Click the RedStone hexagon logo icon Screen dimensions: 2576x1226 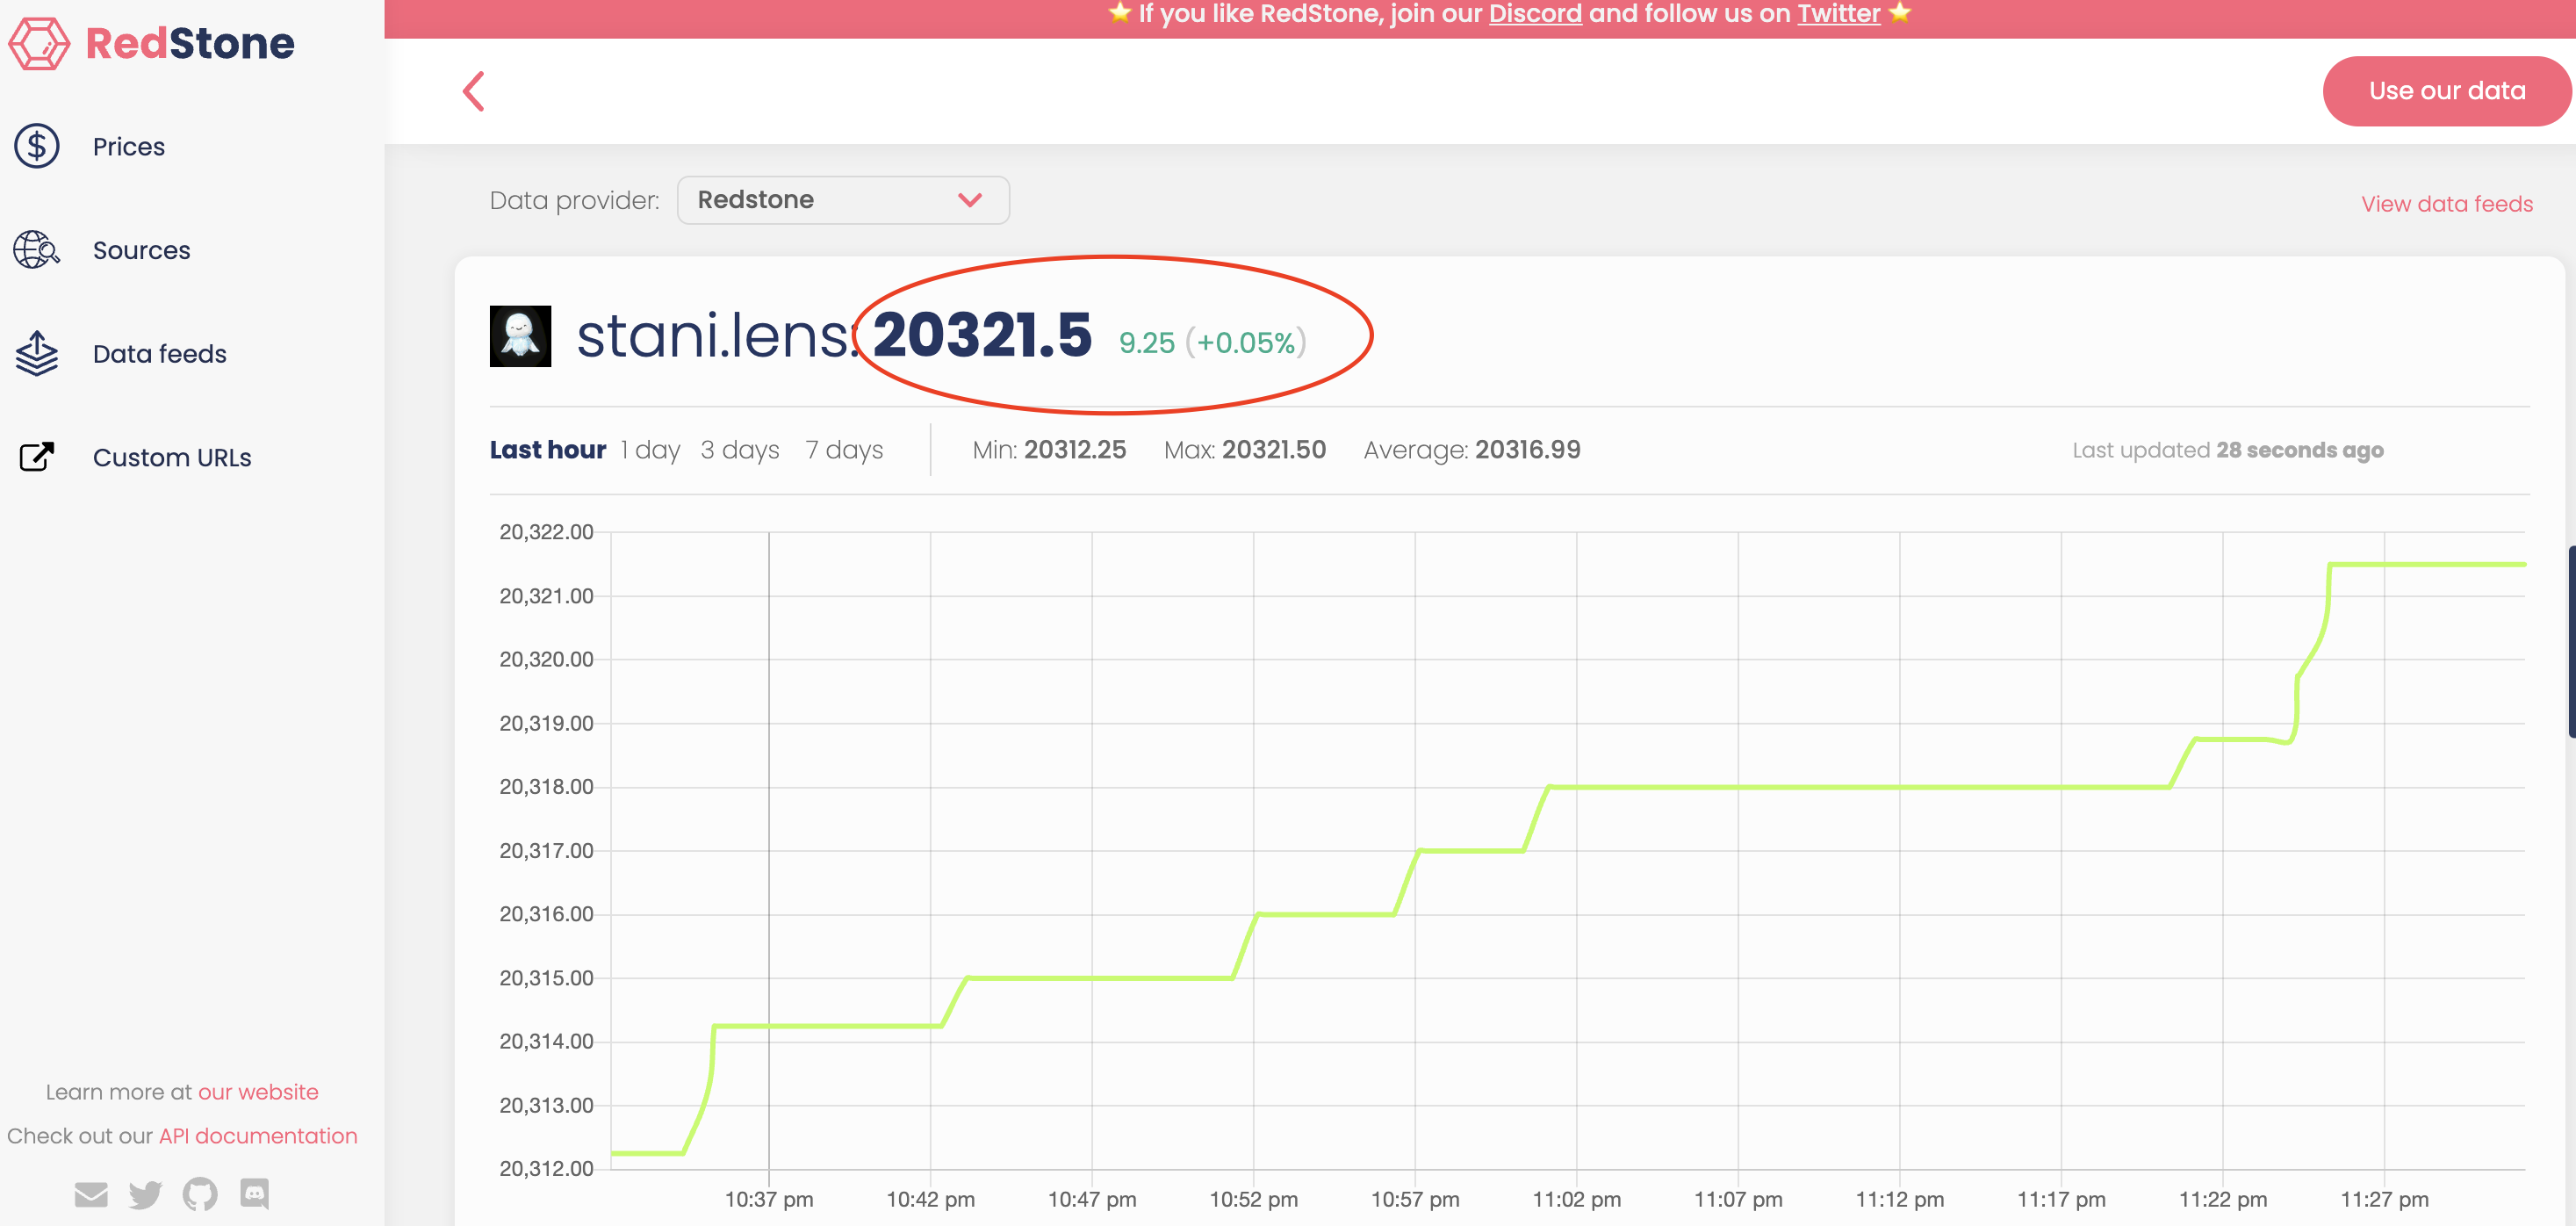[39, 43]
